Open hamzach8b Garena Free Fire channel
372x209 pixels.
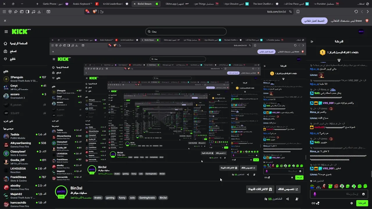click(25, 204)
